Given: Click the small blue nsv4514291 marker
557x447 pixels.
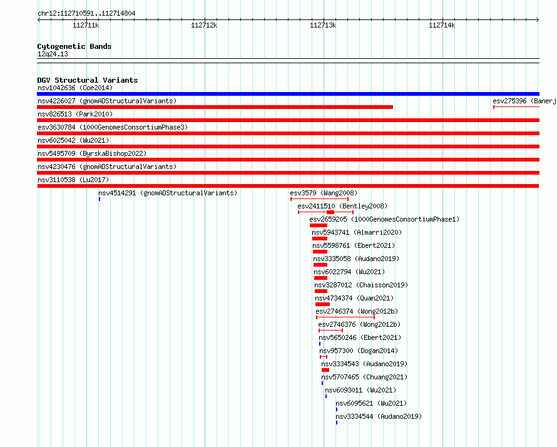Looking at the screenshot, I should [x=100, y=199].
